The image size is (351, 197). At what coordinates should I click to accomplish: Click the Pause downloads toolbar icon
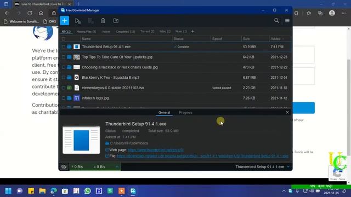tap(90, 21)
